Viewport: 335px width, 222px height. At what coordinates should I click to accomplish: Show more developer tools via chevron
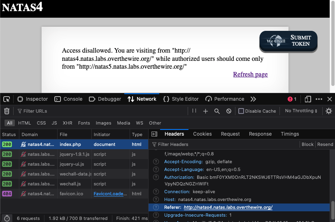pos(253,99)
